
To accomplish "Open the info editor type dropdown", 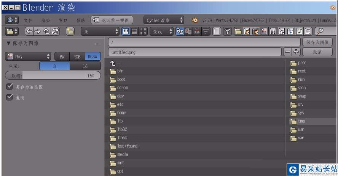I will [x=12, y=20].
